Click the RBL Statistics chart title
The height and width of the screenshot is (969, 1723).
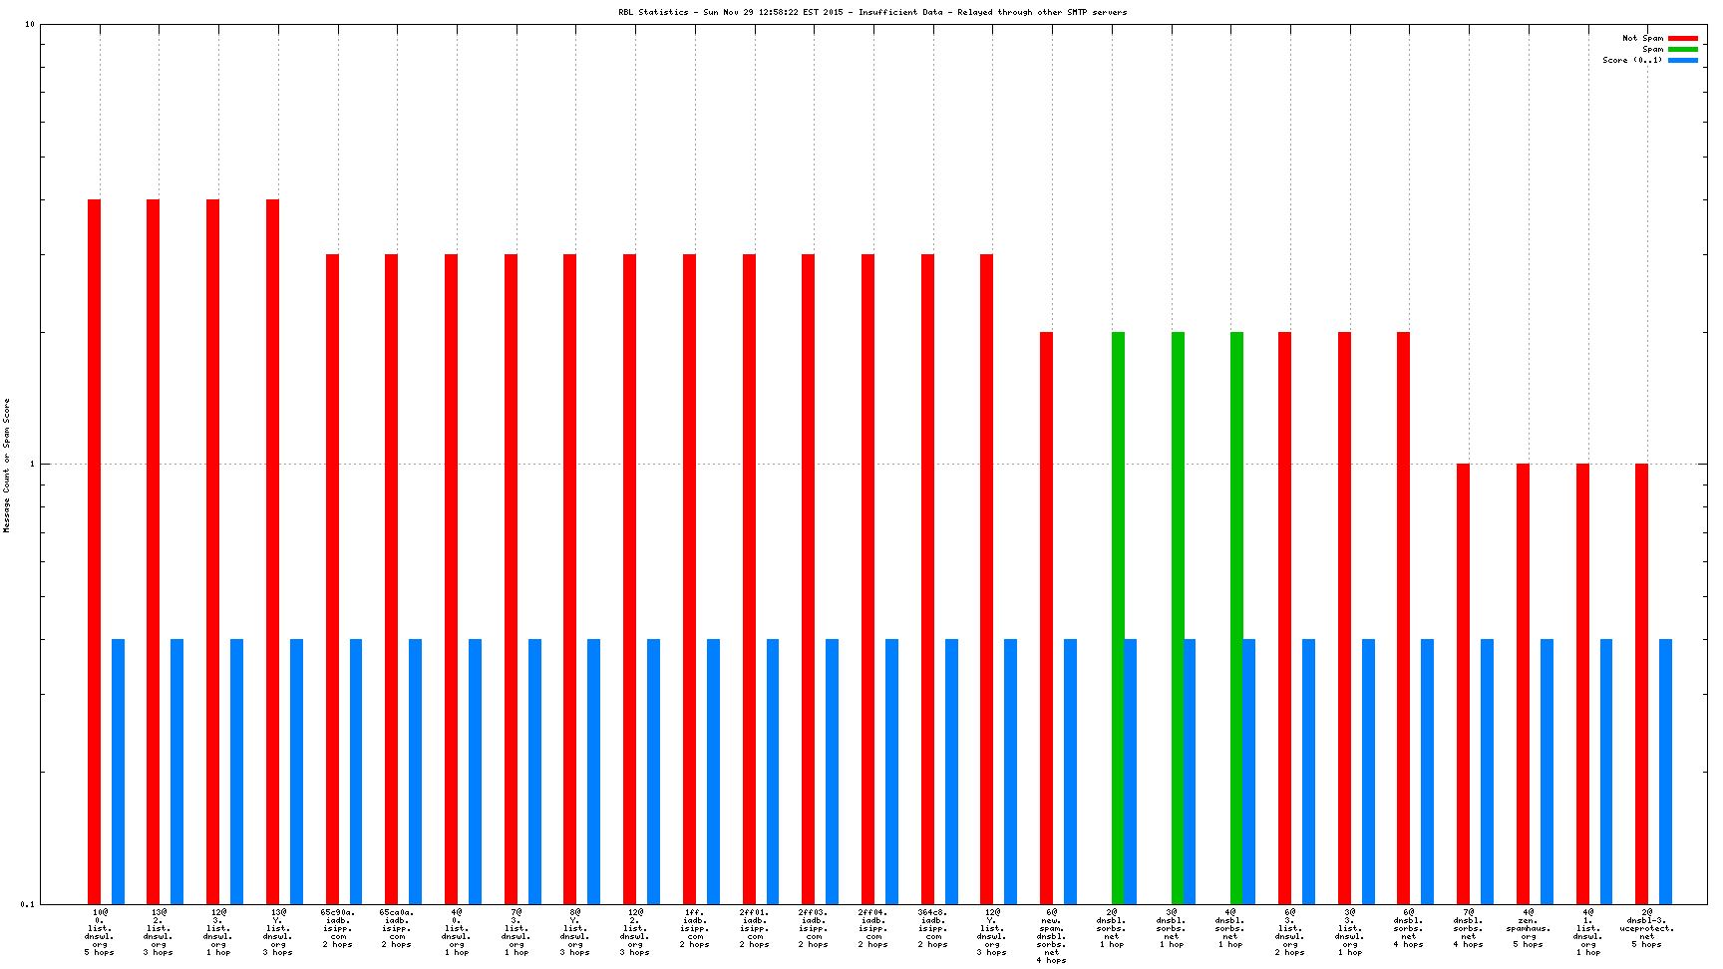872,12
